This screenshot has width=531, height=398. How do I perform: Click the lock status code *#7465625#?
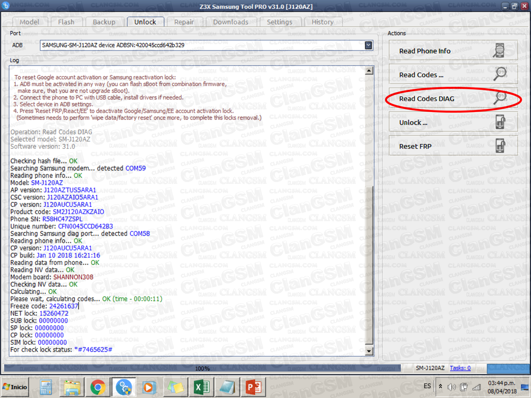[93, 349]
